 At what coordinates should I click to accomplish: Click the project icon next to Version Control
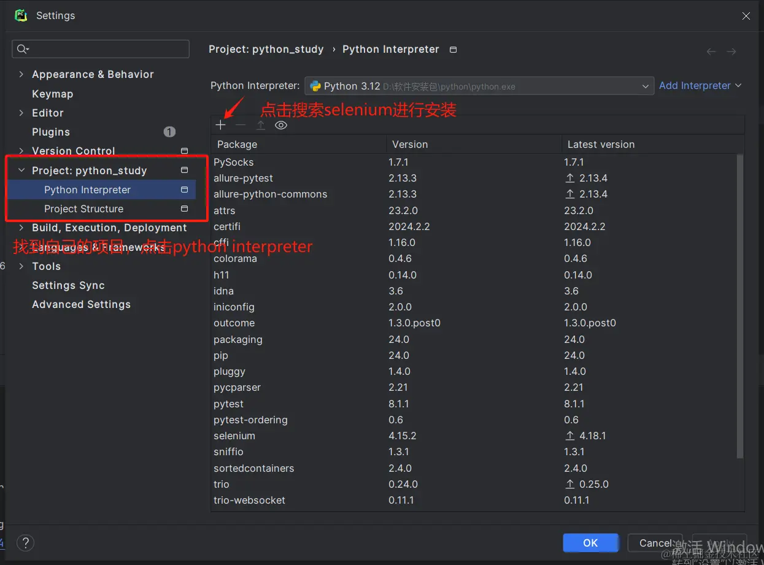[x=184, y=151]
